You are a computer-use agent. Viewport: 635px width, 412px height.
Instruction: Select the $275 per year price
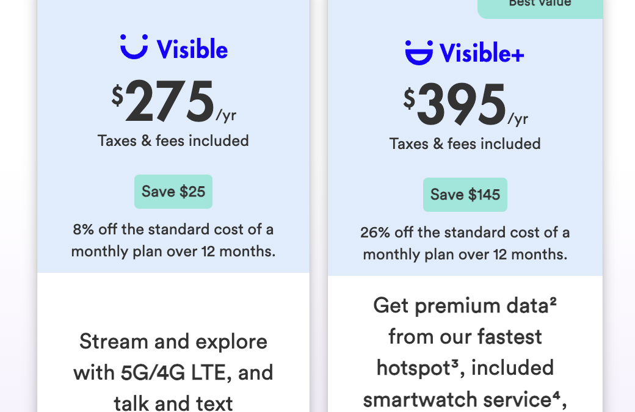[x=171, y=102]
